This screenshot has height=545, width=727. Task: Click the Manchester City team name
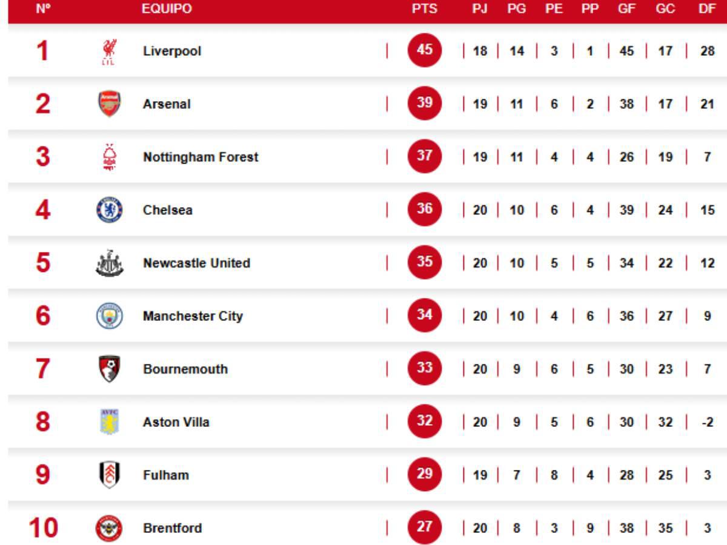(x=193, y=316)
